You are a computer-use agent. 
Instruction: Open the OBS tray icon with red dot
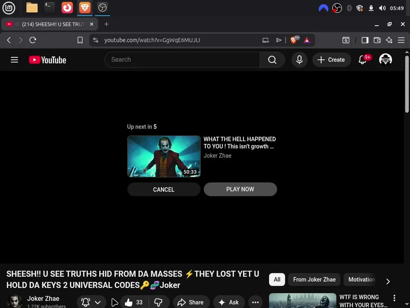(x=337, y=8)
